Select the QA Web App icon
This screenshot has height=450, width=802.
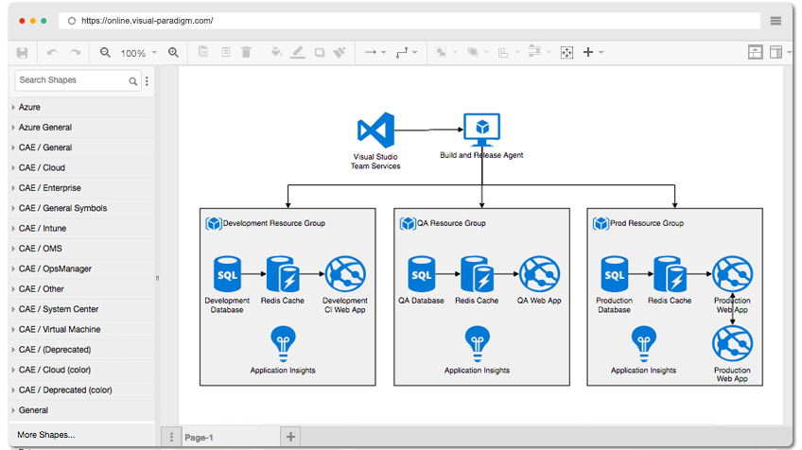coord(540,274)
